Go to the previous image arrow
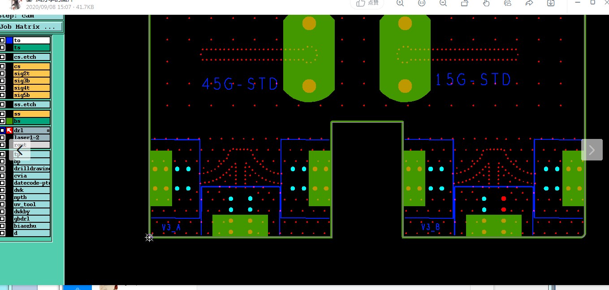 click(20, 150)
